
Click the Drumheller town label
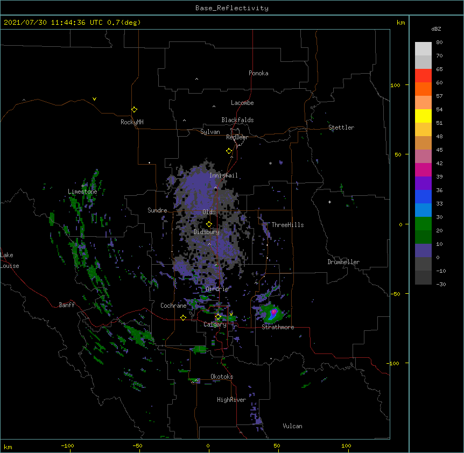click(343, 262)
